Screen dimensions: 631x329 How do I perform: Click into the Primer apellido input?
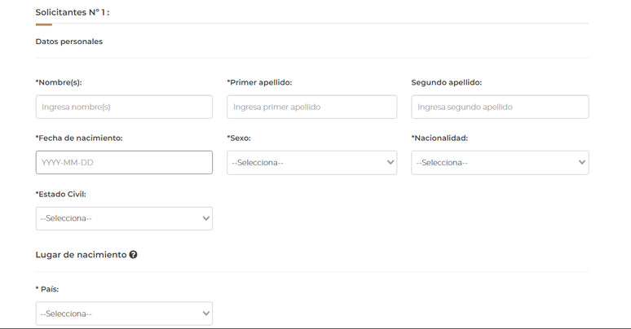(x=311, y=107)
